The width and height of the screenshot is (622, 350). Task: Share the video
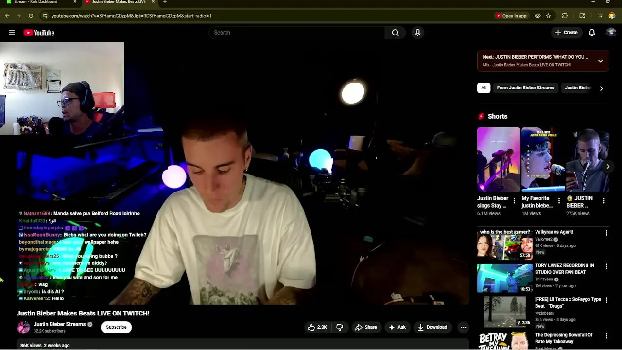[x=366, y=327]
